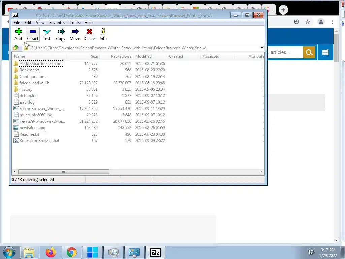Sort by the Modified column header
The image size is (345, 259).
coord(150,56)
